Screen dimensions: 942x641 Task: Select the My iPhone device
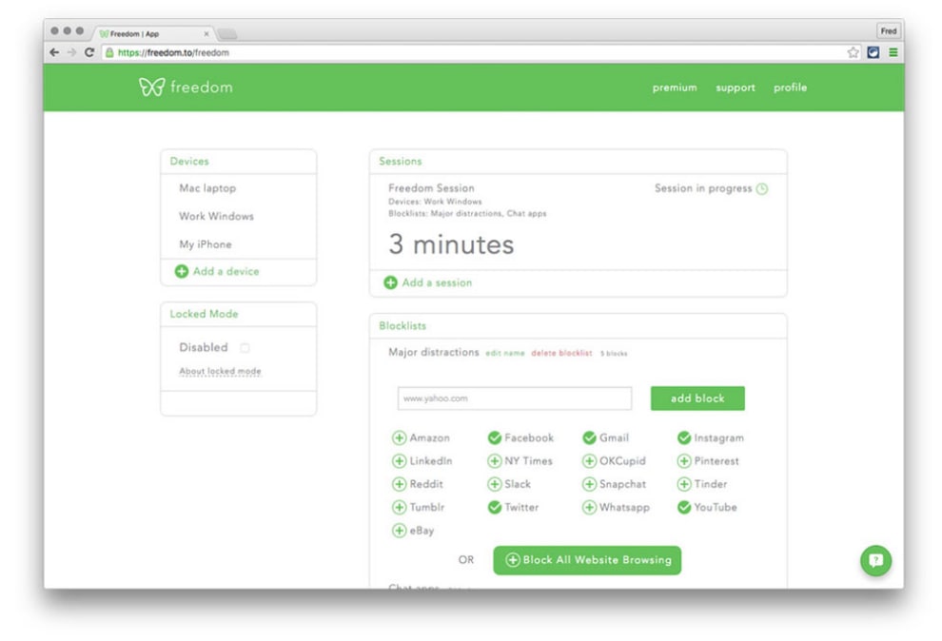205,244
